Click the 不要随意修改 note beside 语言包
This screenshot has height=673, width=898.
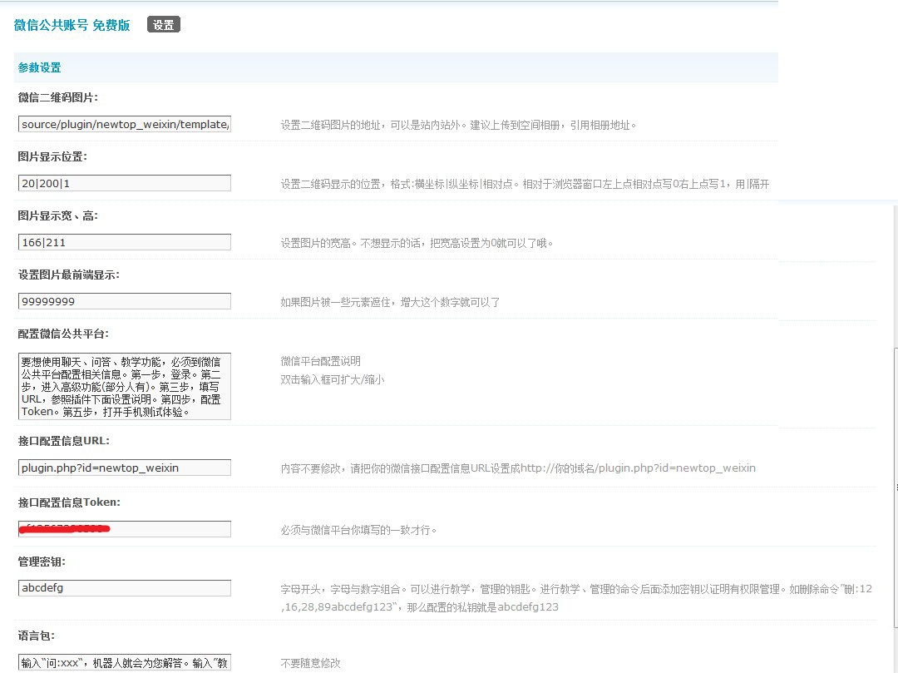coord(311,663)
